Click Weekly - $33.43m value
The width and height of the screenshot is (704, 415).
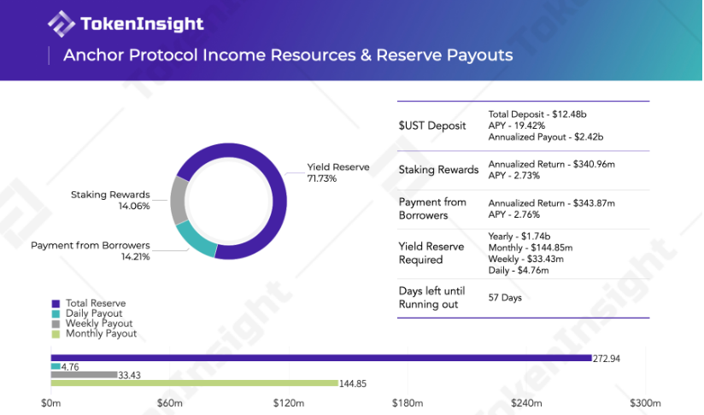point(526,259)
